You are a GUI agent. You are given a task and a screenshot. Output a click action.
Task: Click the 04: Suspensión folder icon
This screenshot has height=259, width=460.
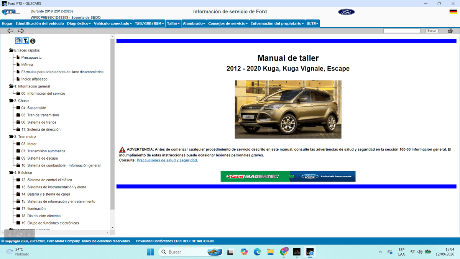pos(18,108)
